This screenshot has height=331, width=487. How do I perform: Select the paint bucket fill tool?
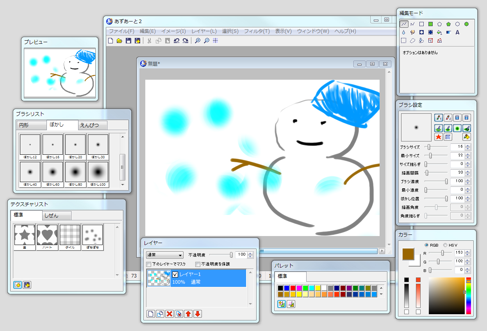(x=439, y=32)
